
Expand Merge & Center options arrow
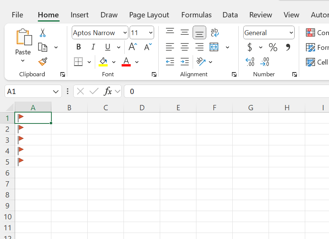tap(227, 47)
